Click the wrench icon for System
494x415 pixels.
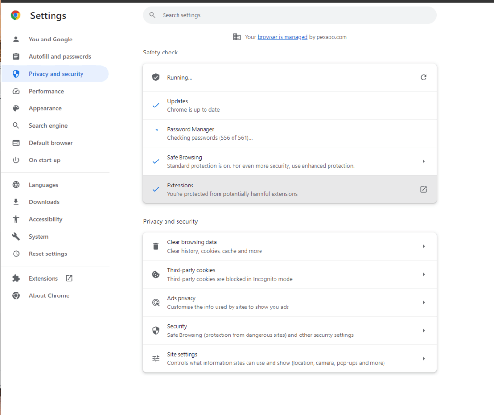pos(16,237)
